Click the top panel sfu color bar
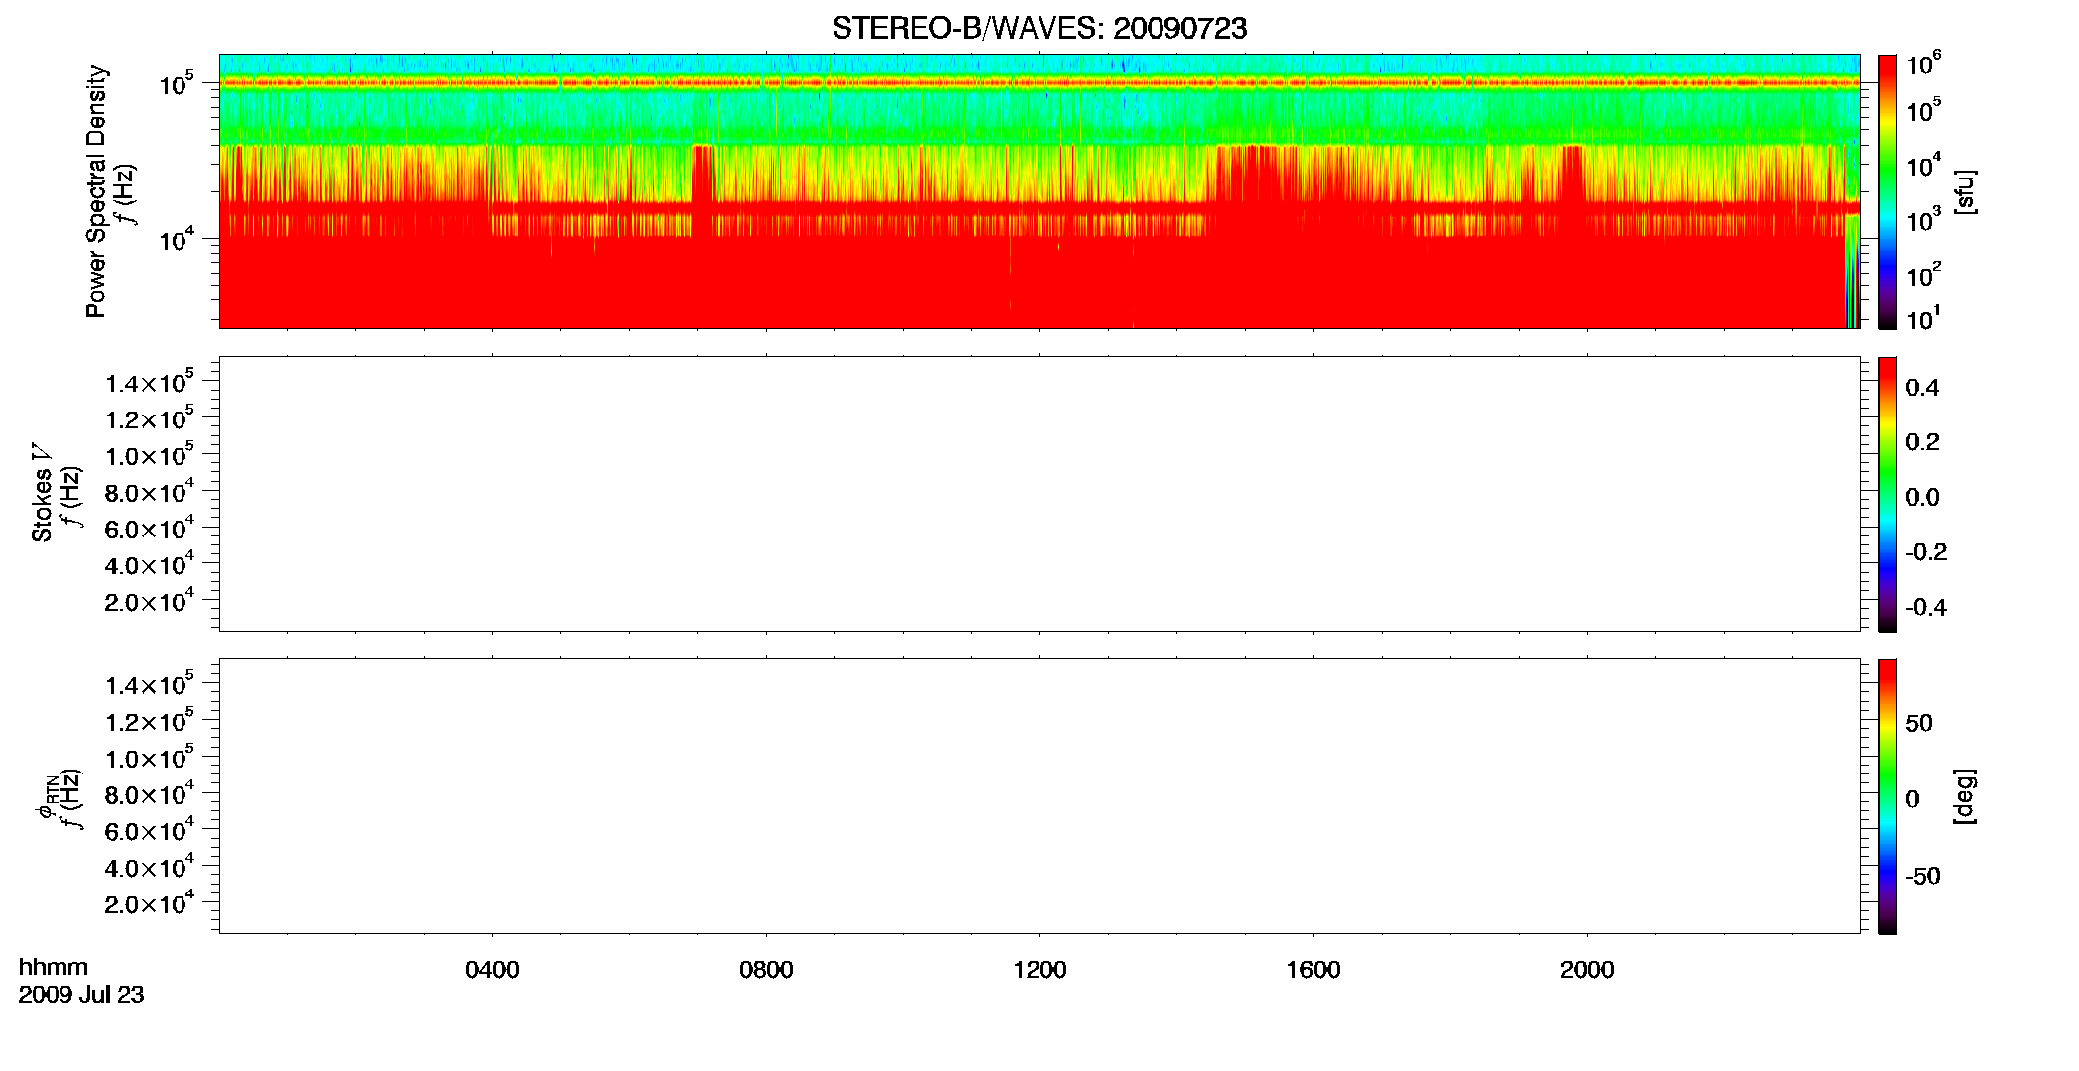This screenshot has width=2079, height=1071. click(x=1888, y=191)
